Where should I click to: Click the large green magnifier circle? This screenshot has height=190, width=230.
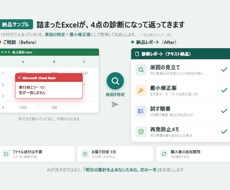[115, 81]
